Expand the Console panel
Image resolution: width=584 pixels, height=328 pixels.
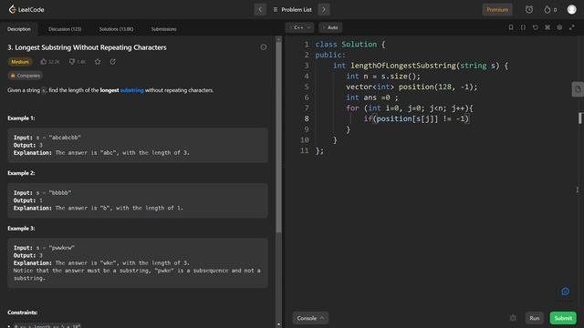310,318
